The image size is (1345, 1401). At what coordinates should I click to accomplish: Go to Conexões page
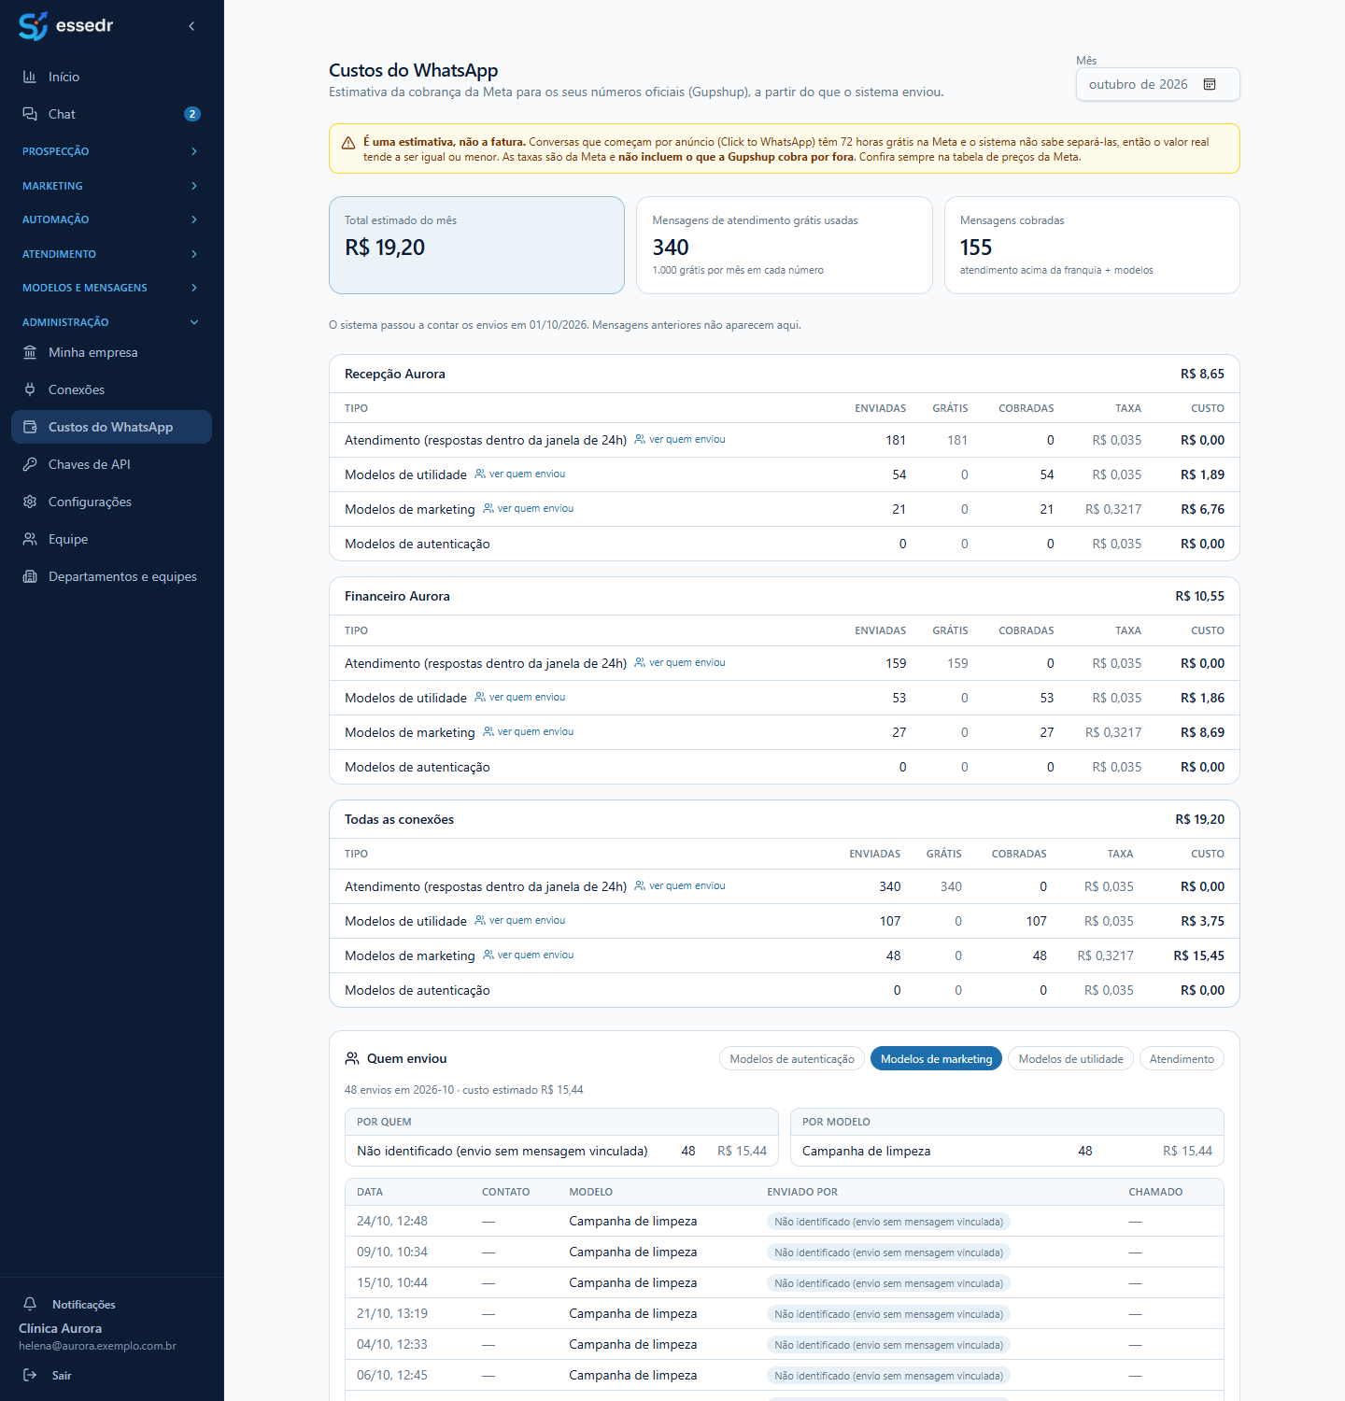111,389
